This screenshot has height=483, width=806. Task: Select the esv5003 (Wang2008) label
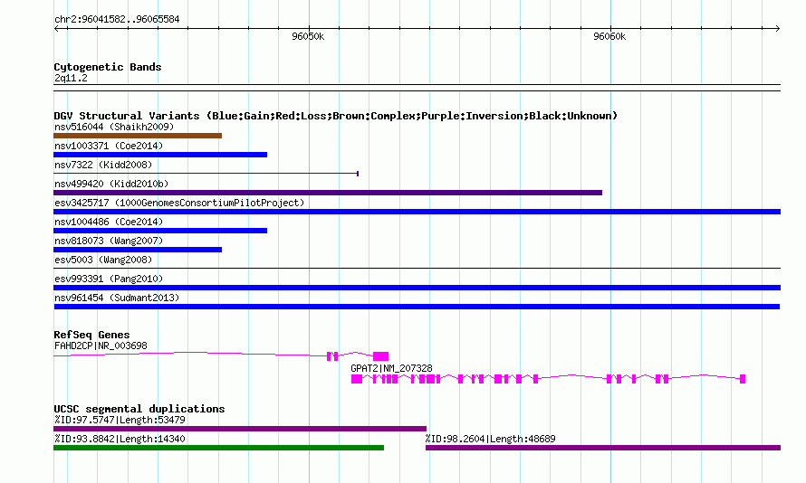pos(103,260)
